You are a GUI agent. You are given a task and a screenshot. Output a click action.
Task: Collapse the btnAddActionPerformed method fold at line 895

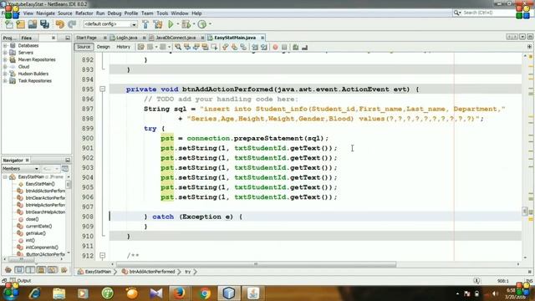pos(102,89)
